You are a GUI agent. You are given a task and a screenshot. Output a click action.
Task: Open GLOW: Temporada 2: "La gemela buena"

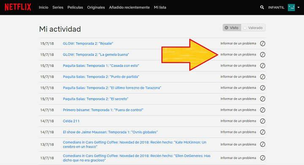(96, 55)
